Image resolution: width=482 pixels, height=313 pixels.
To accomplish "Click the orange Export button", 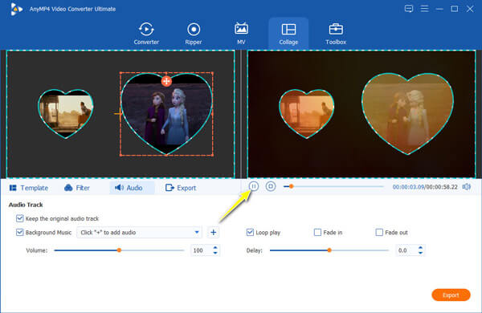I will click(x=451, y=295).
